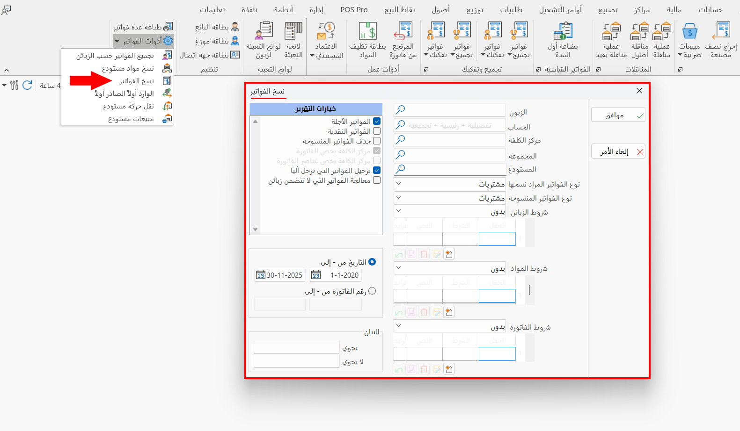Add new condition under شروط الفاتورة

[x=449, y=369]
